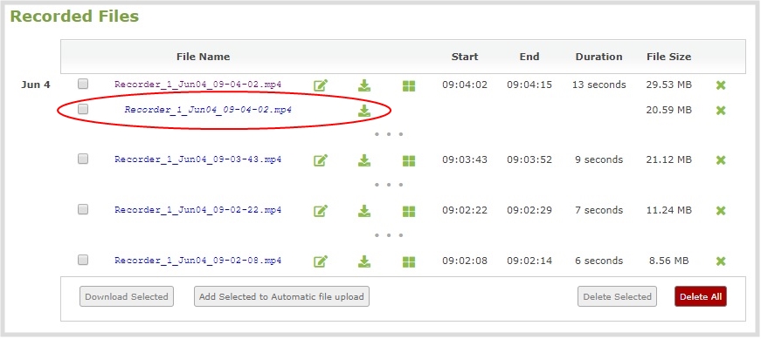Click the red Delete All button
Image resolution: width=761 pixels, height=339 pixels.
click(701, 297)
